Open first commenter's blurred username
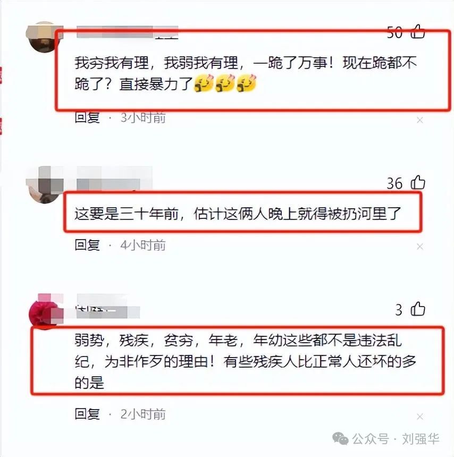 (127, 32)
